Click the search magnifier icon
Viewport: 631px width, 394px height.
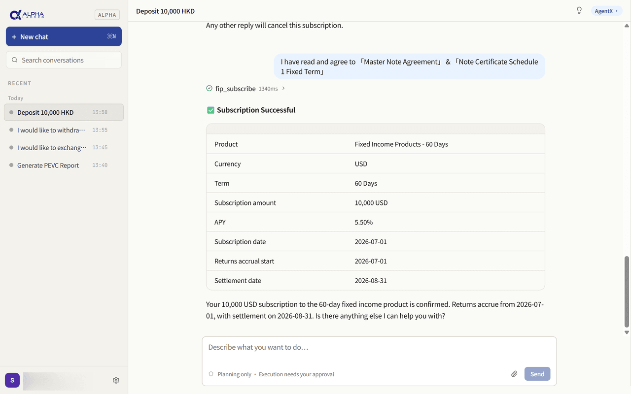pos(15,60)
